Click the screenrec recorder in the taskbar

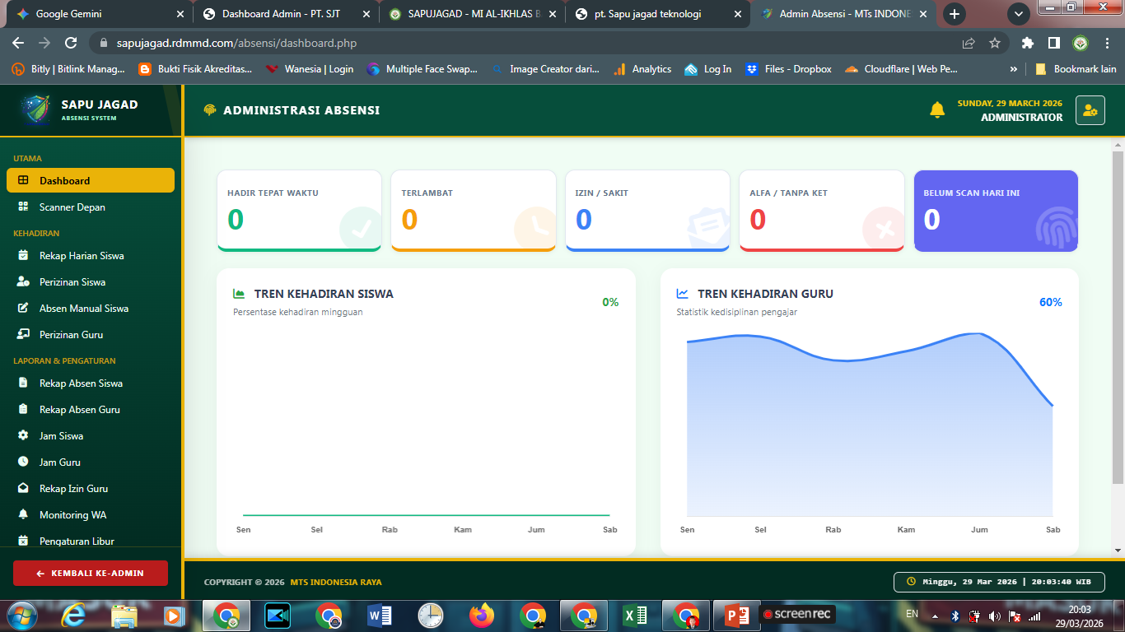(799, 614)
